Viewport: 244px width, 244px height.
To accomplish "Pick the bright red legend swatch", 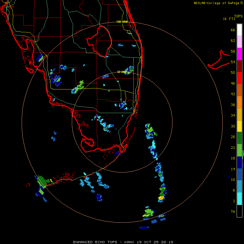I will pos(239,78).
